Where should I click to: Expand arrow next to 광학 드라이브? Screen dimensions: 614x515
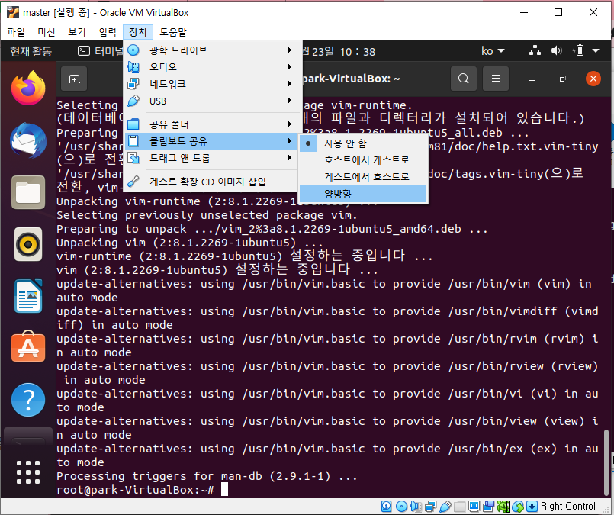coord(290,50)
